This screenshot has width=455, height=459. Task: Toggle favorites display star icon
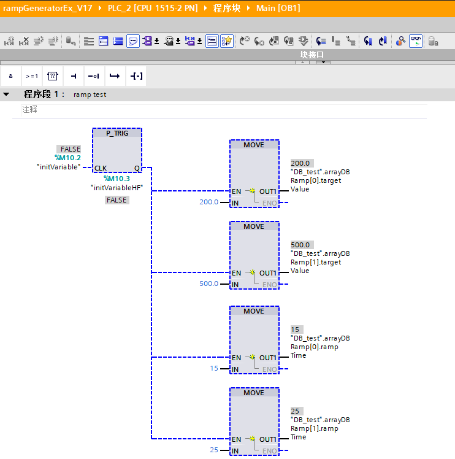227,41
